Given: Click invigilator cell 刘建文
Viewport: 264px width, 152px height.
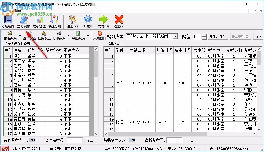Looking at the screenshot, I should click(250, 114).
